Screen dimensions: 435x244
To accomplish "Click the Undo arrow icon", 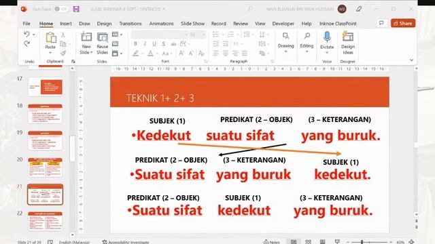I will 27,35.
